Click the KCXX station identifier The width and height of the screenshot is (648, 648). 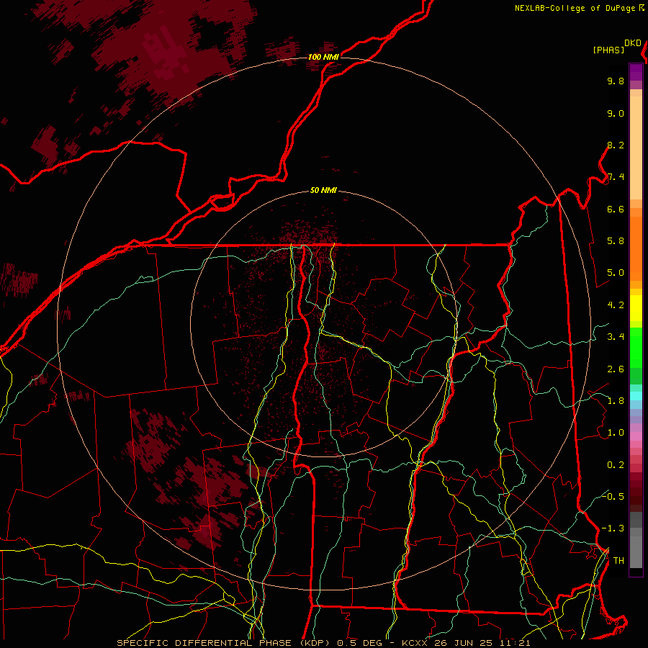pos(415,643)
